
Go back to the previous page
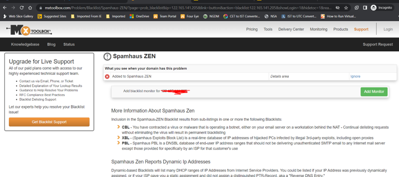[5, 8]
